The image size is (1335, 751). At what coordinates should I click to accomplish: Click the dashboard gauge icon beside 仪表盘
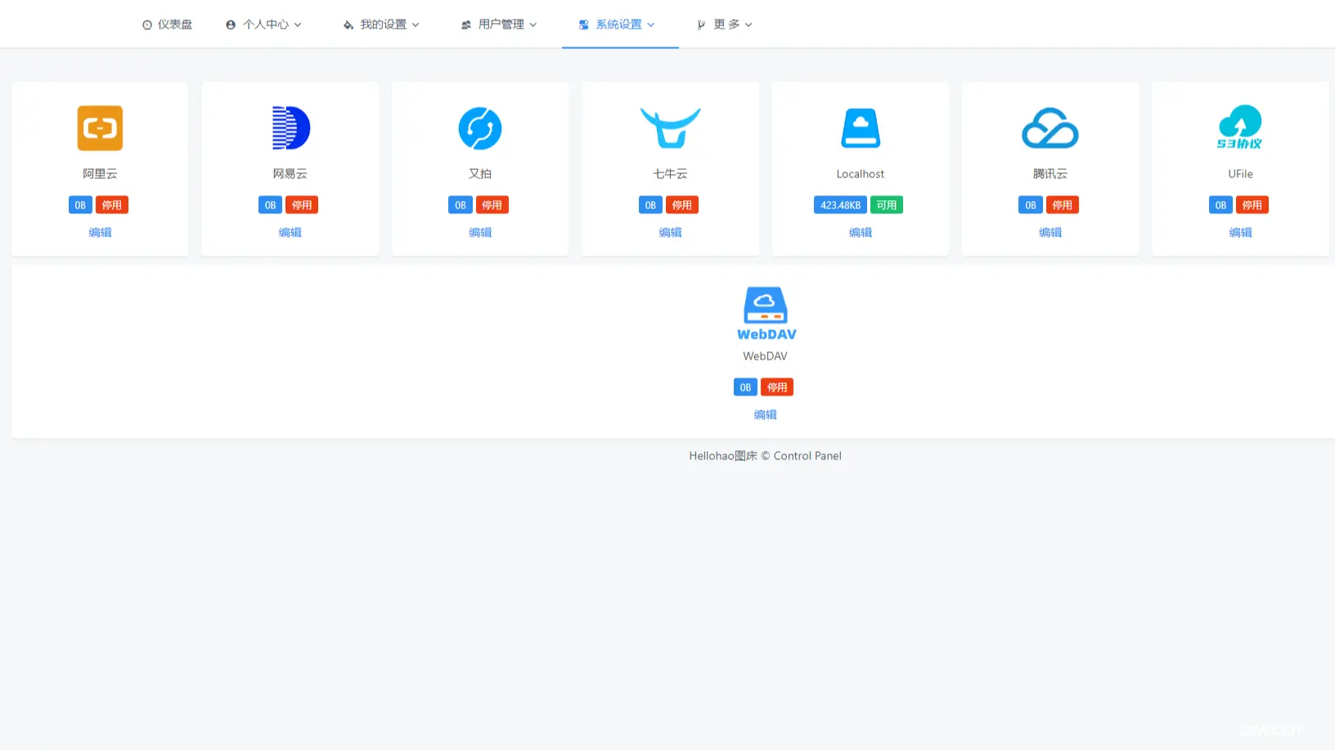tap(147, 25)
